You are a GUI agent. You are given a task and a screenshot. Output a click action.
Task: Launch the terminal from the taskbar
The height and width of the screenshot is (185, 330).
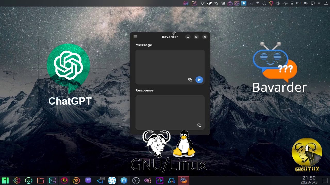point(53,181)
